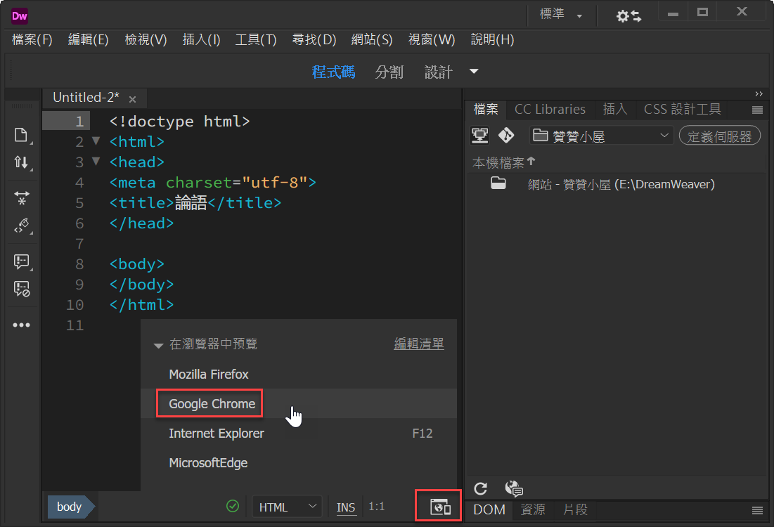
Task: Switch to the CSS 設計工具 tab
Action: pyautogui.click(x=682, y=109)
